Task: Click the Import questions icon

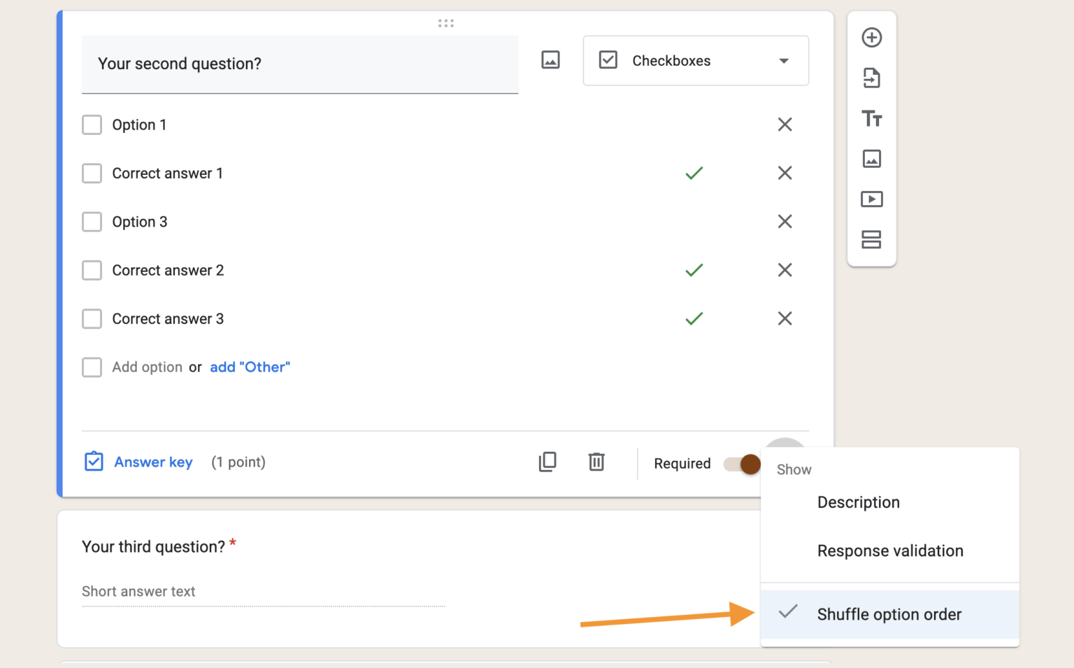Action: tap(871, 78)
